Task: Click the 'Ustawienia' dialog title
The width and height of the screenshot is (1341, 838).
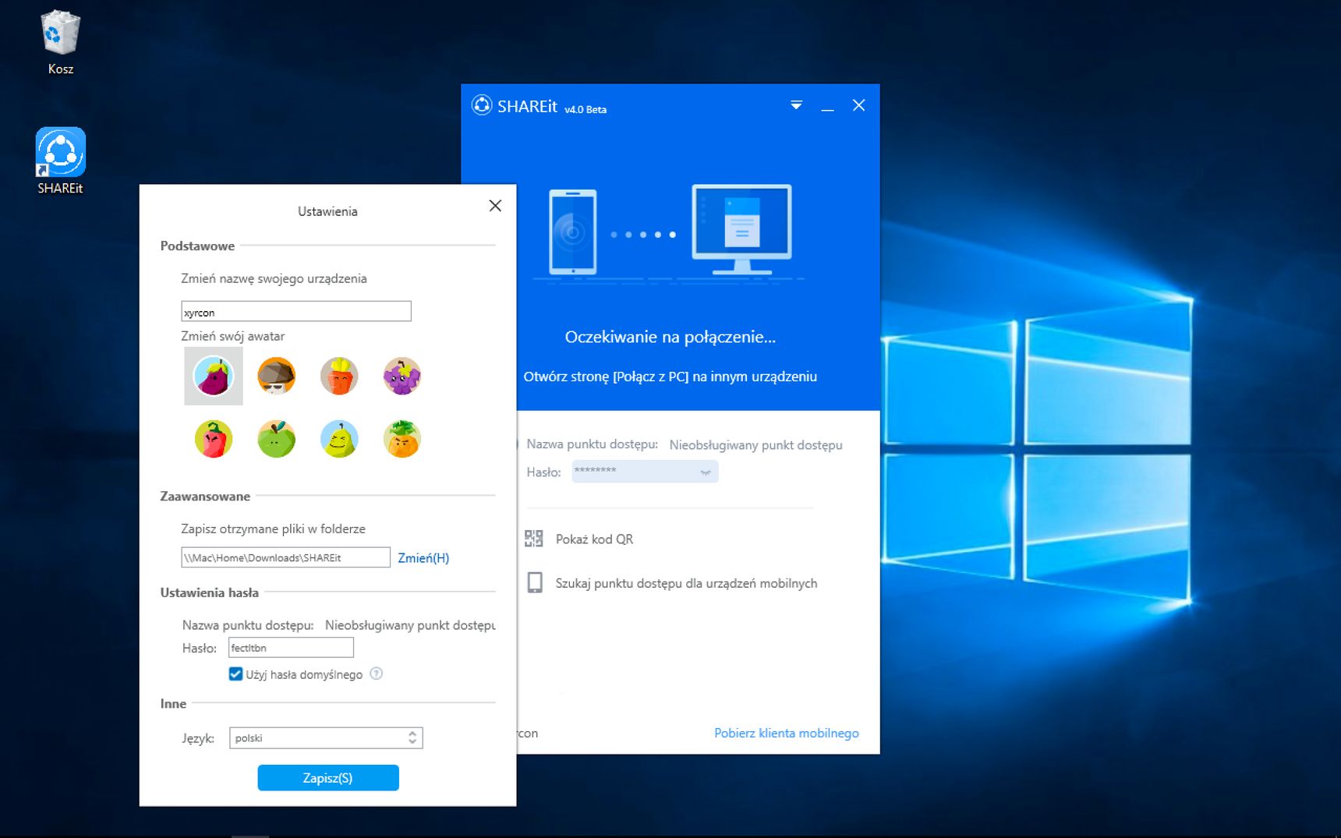Action: 327,211
